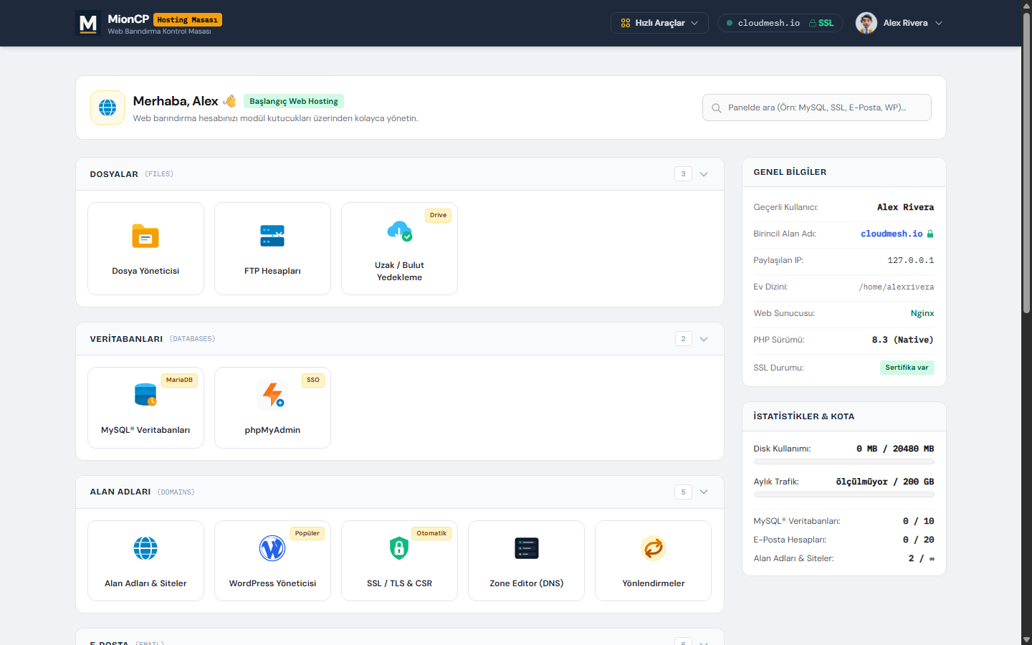Open the Hızlı Araçlar dropdown menu
The width and height of the screenshot is (1032, 645).
pyautogui.click(x=659, y=23)
